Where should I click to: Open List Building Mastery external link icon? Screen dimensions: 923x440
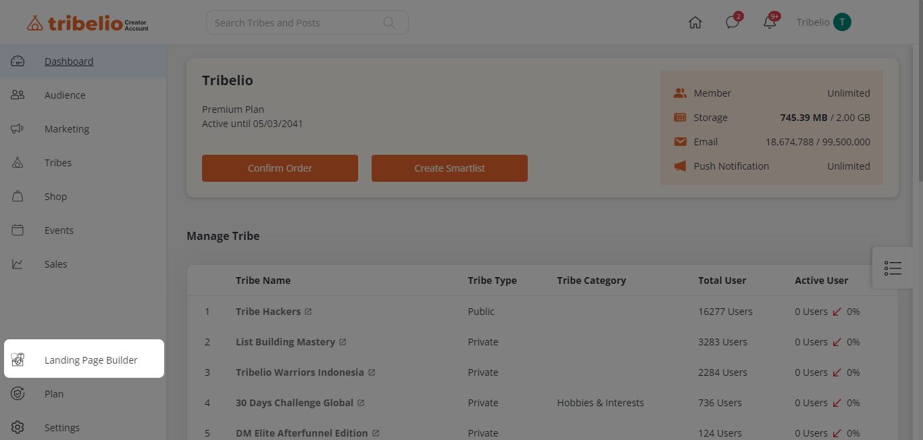343,342
